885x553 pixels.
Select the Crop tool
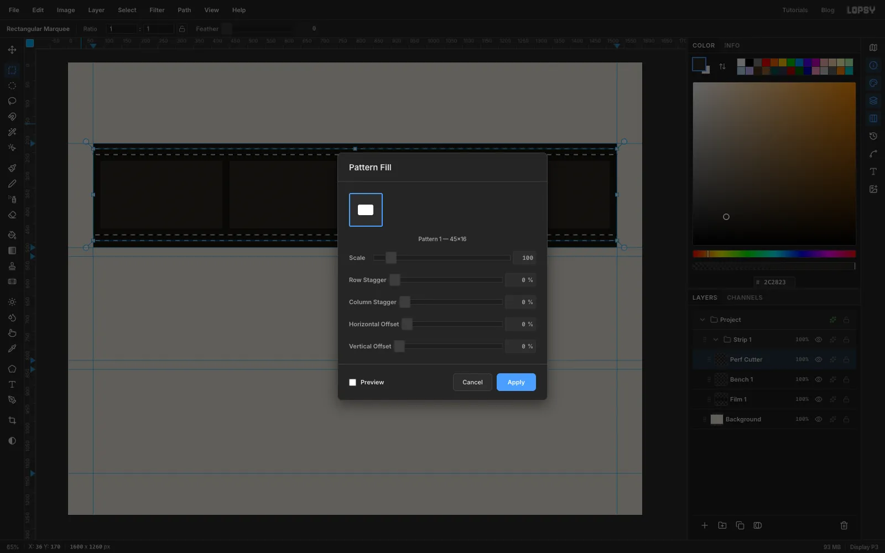(x=12, y=420)
